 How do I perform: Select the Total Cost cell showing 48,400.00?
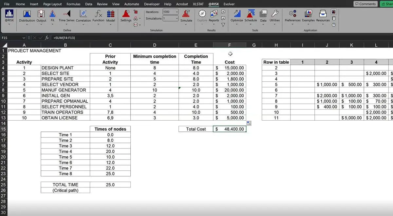[x=230, y=129]
